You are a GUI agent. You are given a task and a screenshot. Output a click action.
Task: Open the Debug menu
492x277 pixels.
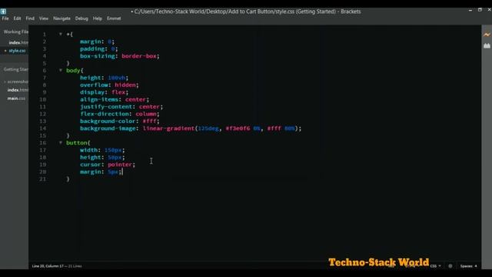coord(81,18)
